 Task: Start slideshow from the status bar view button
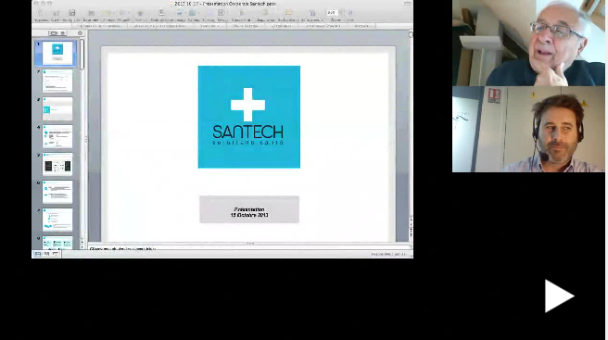[56, 254]
